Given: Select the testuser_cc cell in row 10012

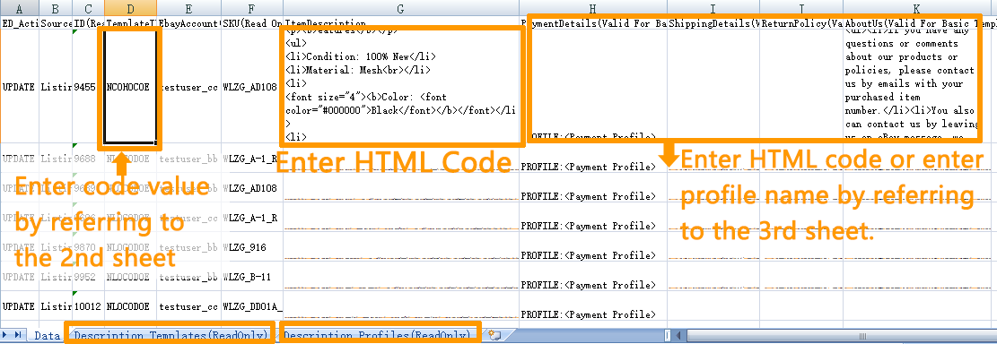Looking at the screenshot, I should (x=188, y=305).
